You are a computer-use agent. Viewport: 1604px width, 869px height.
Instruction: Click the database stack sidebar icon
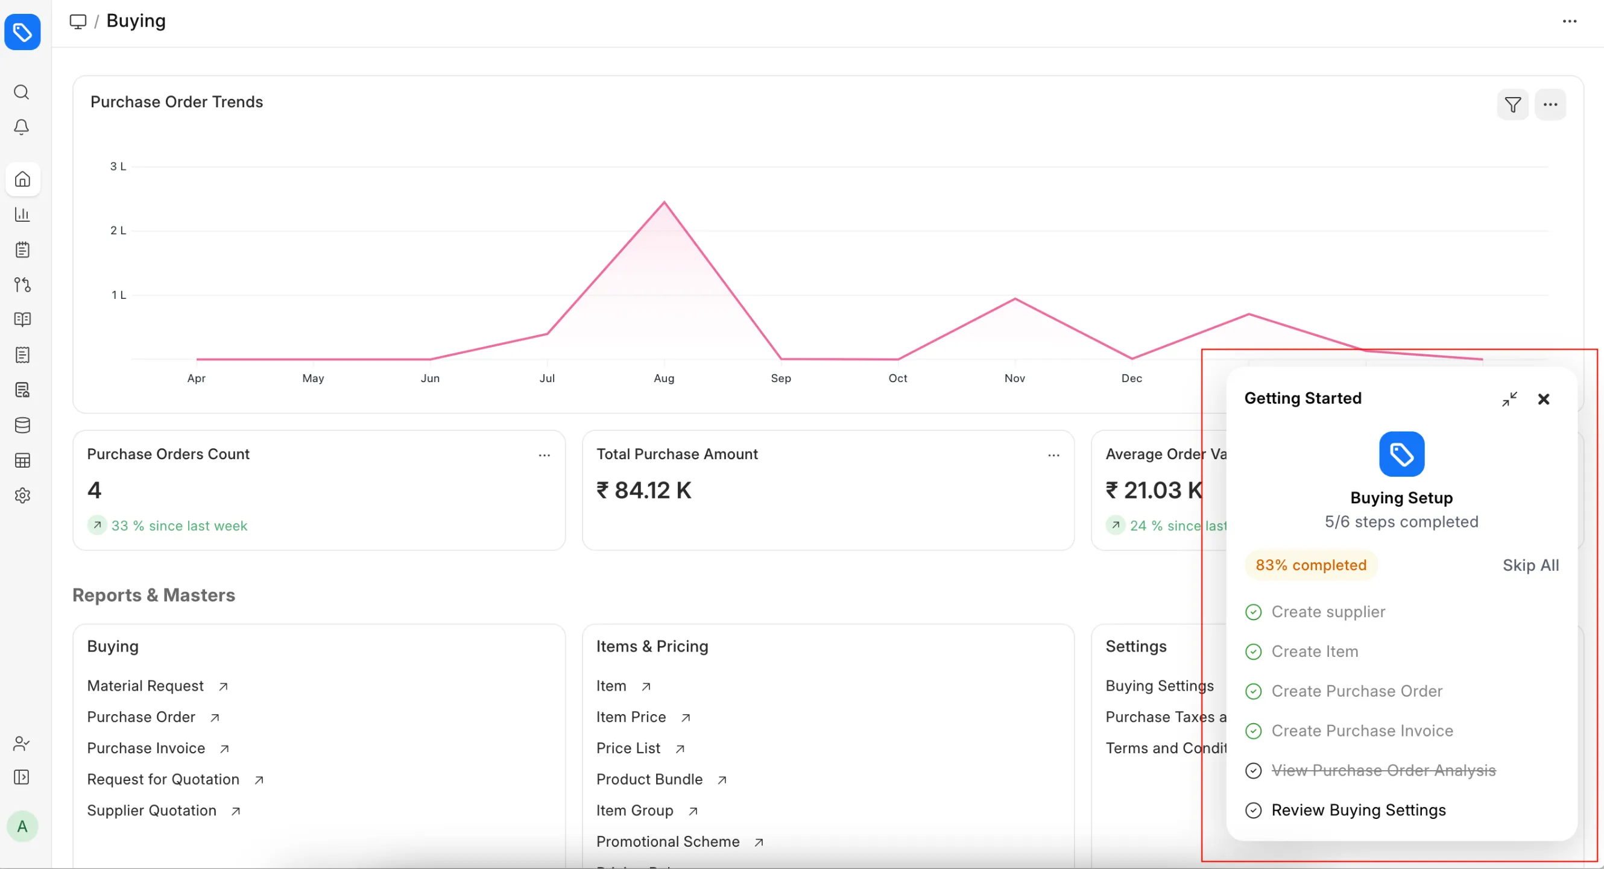point(22,425)
